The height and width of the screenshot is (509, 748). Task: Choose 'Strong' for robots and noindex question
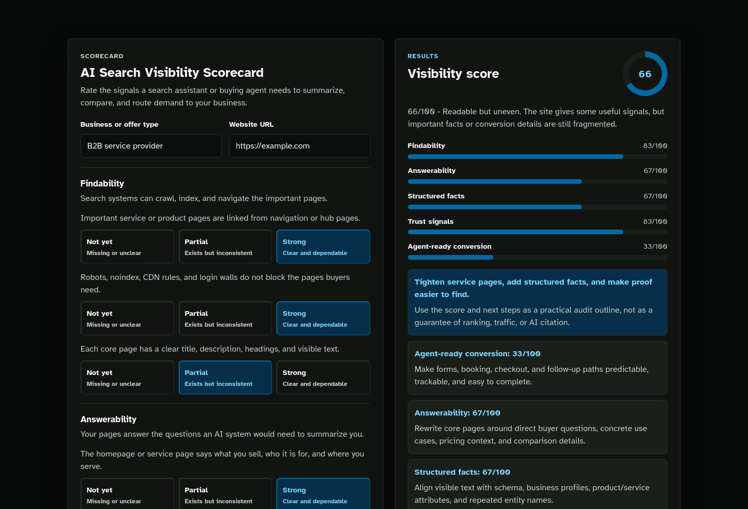click(323, 318)
